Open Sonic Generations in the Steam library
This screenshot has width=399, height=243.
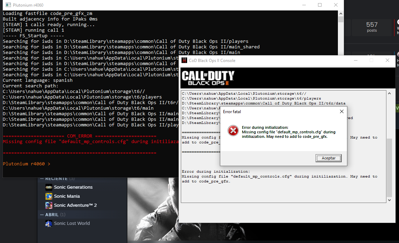[x=73, y=187]
